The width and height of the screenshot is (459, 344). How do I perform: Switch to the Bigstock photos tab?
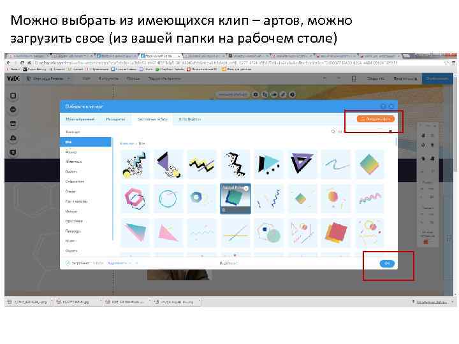point(189,119)
